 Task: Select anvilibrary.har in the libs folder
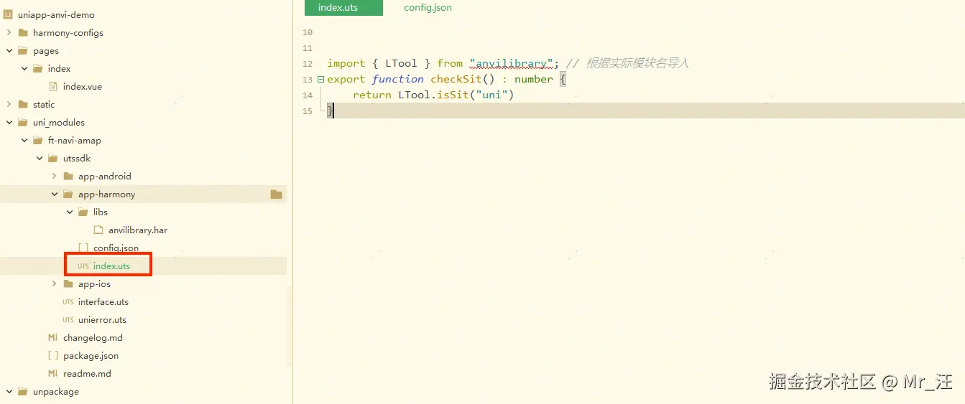pos(138,230)
